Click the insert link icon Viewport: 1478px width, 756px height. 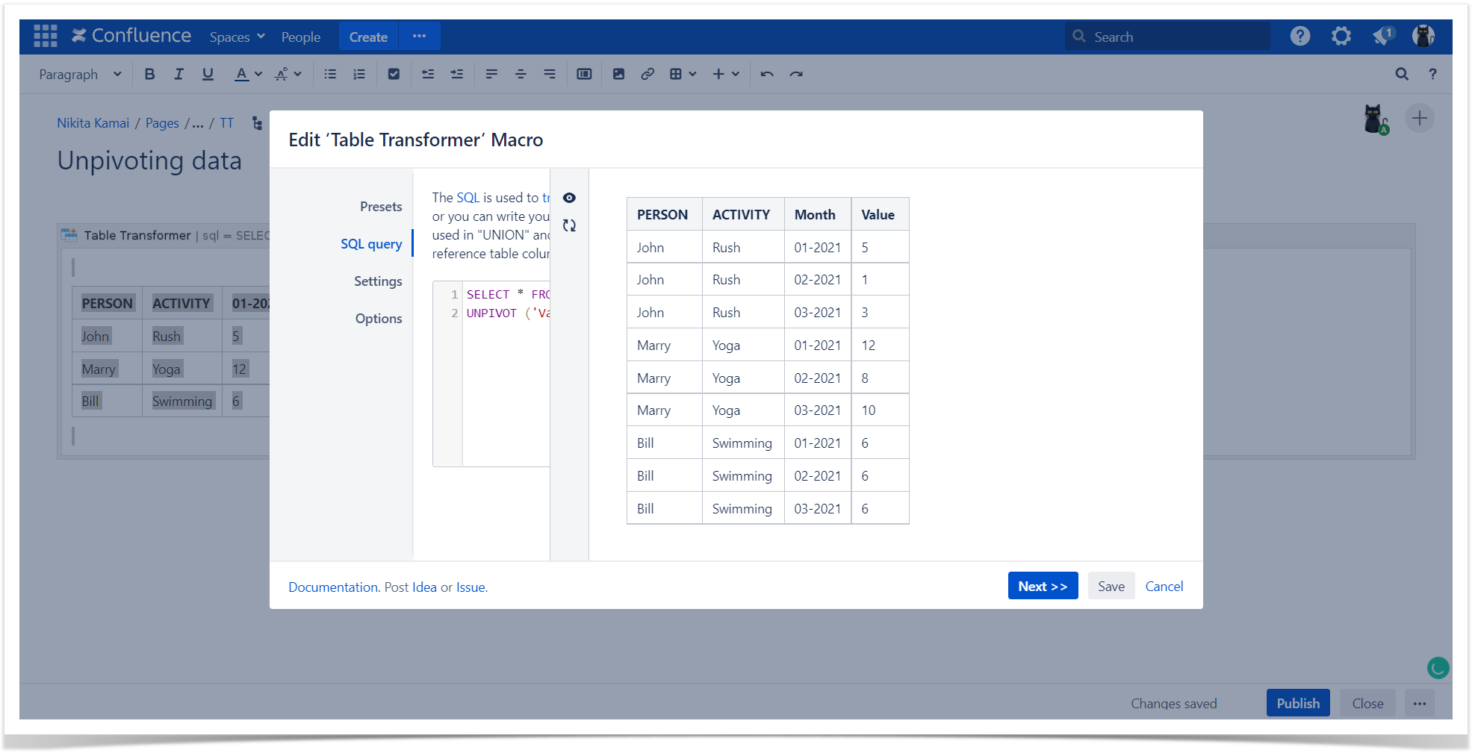(648, 74)
